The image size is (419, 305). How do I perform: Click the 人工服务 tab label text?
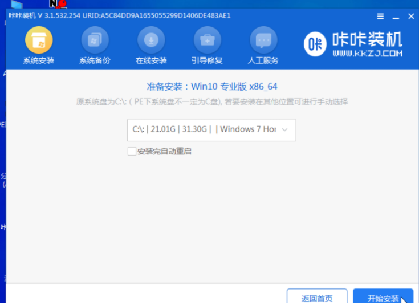point(263,60)
